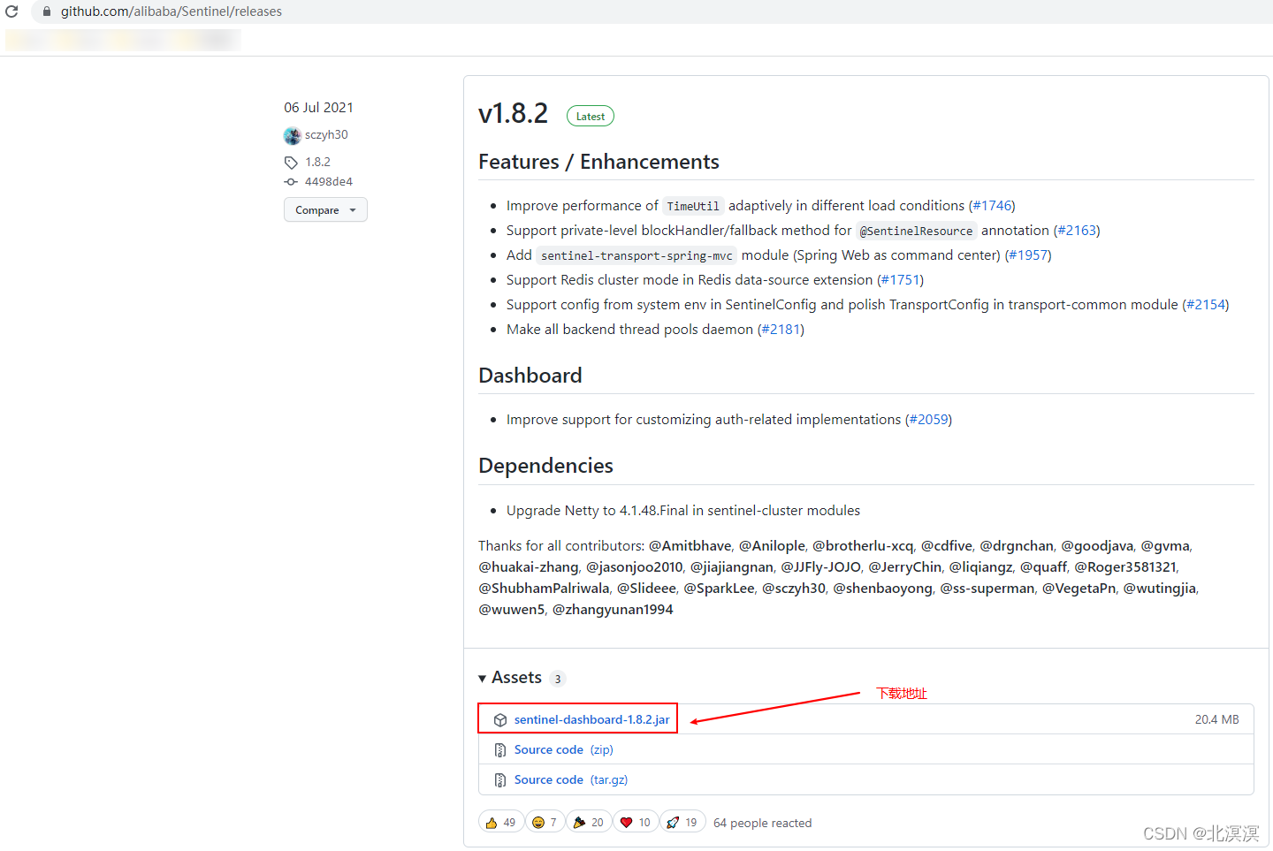Download sentinel-dashboard-1.8.2.jar
The image size is (1273, 851).
(x=591, y=720)
